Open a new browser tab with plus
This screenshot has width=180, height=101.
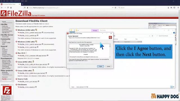(x=22, y=4)
